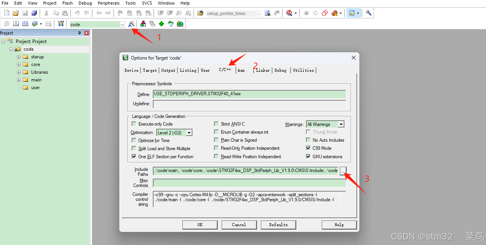Click the Paste clipboard icon

65,13
